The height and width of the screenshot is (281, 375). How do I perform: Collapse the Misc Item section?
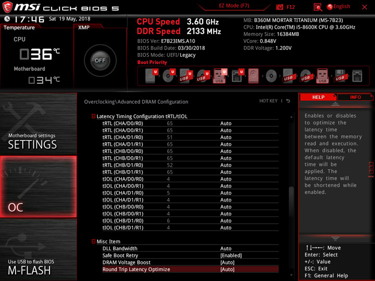(x=94, y=241)
